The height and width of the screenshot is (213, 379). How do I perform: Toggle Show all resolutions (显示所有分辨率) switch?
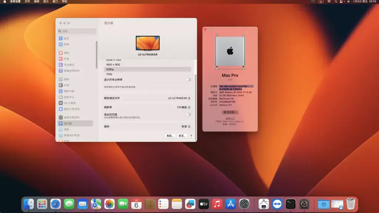pos(188,80)
